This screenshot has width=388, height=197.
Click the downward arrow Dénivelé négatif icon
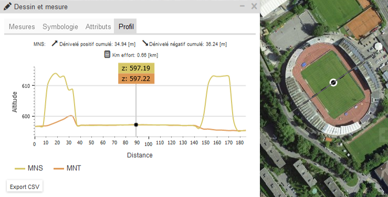[x=145, y=43]
